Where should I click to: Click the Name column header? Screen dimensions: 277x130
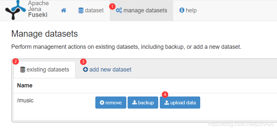point(25,85)
